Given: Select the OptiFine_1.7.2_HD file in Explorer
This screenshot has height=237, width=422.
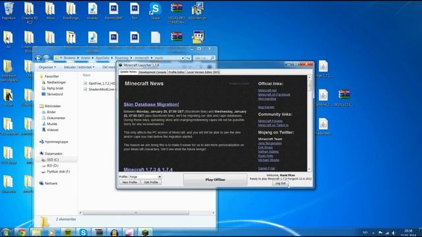Looking at the screenshot, I should (100, 84).
